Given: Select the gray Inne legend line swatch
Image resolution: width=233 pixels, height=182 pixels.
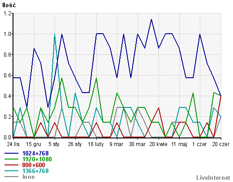Looking at the screenshot, I should 11,177.
